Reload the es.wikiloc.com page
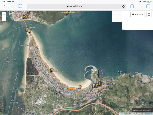The height and width of the screenshot is (115, 153). [123, 6]
